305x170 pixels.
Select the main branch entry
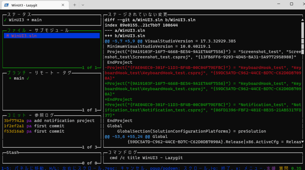click(19, 78)
